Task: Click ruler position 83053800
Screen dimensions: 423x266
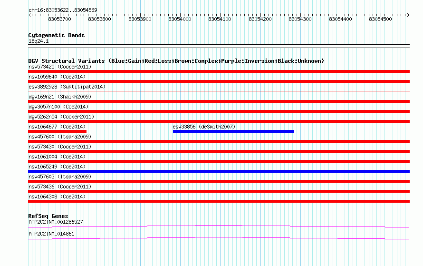Action: (x=99, y=19)
